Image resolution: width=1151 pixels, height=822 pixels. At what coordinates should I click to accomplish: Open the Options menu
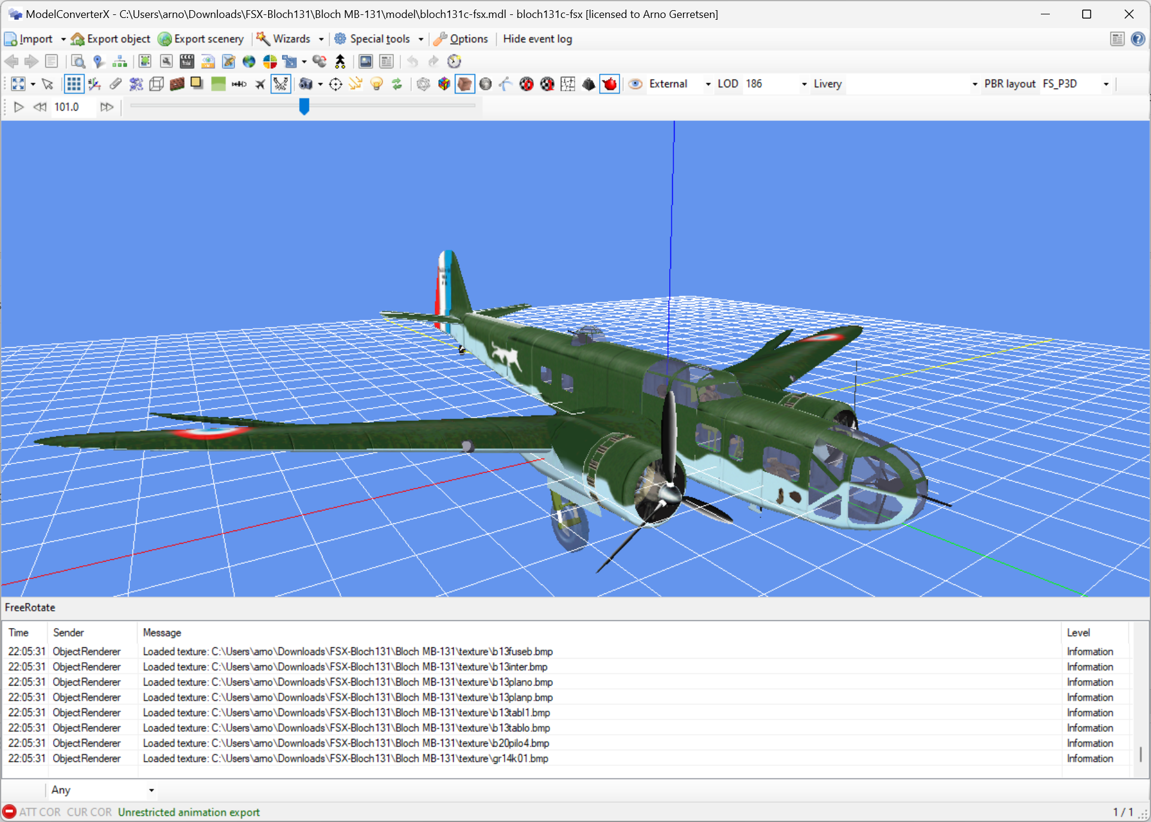[461, 38]
